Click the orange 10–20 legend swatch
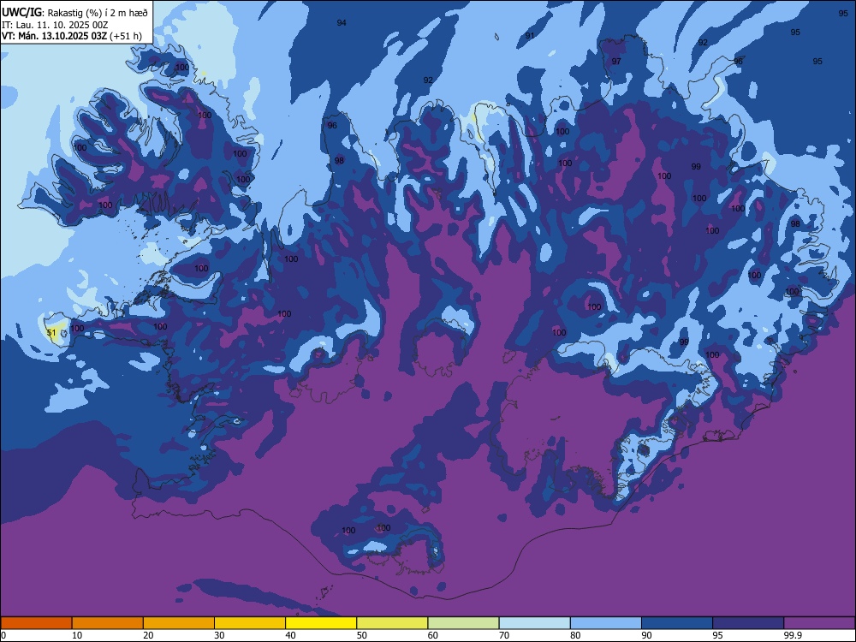The height and width of the screenshot is (642, 856). pos(108,623)
